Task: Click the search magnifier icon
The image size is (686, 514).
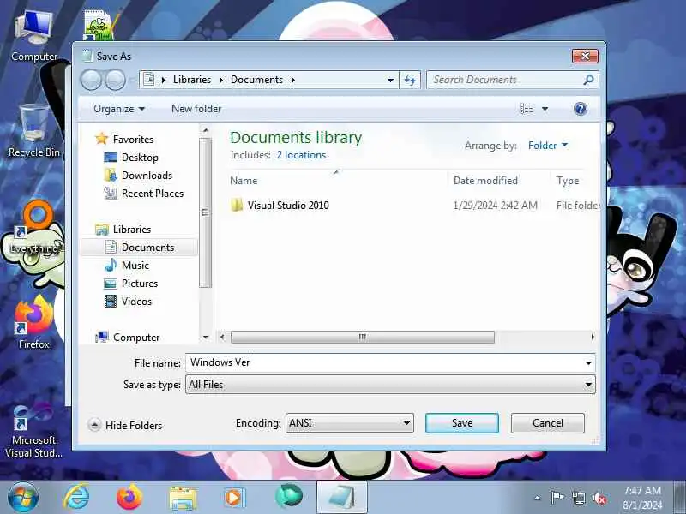Action: click(x=588, y=80)
